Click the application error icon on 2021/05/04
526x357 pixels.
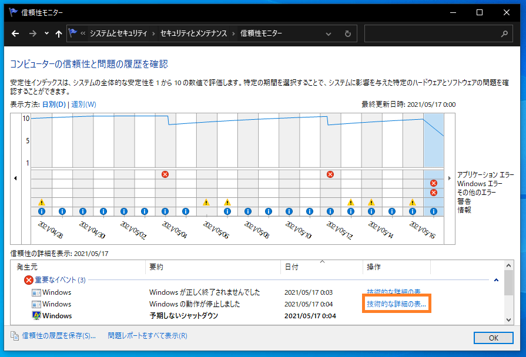tap(165, 174)
